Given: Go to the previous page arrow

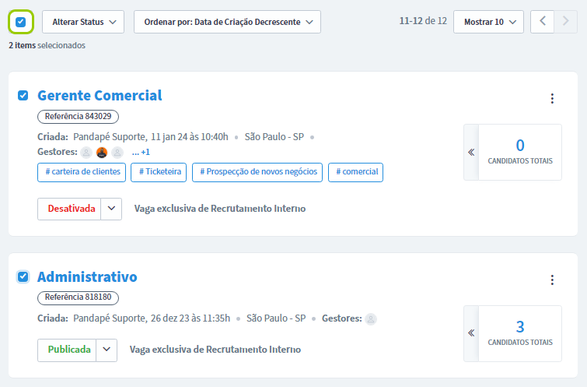Looking at the screenshot, I should (x=543, y=21).
